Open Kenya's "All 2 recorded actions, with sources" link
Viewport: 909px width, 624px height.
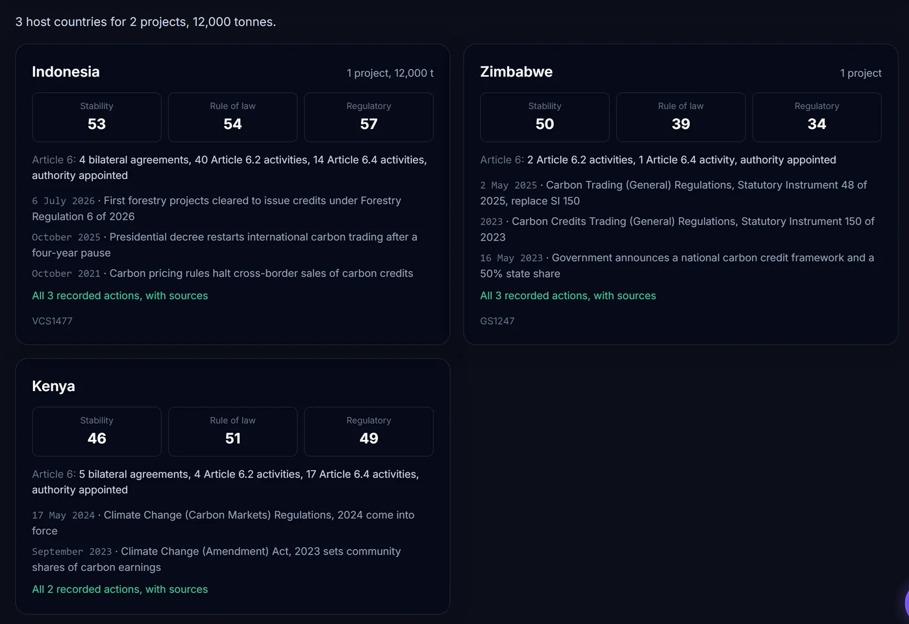(120, 590)
